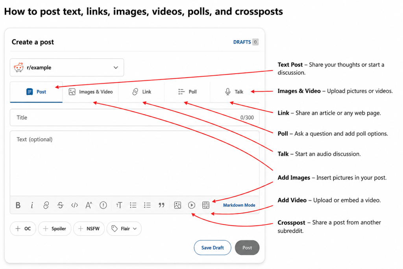Image resolution: width=403 pixels, height=269 pixels.
Task: Insert a table using the table icon
Action: pos(206,205)
